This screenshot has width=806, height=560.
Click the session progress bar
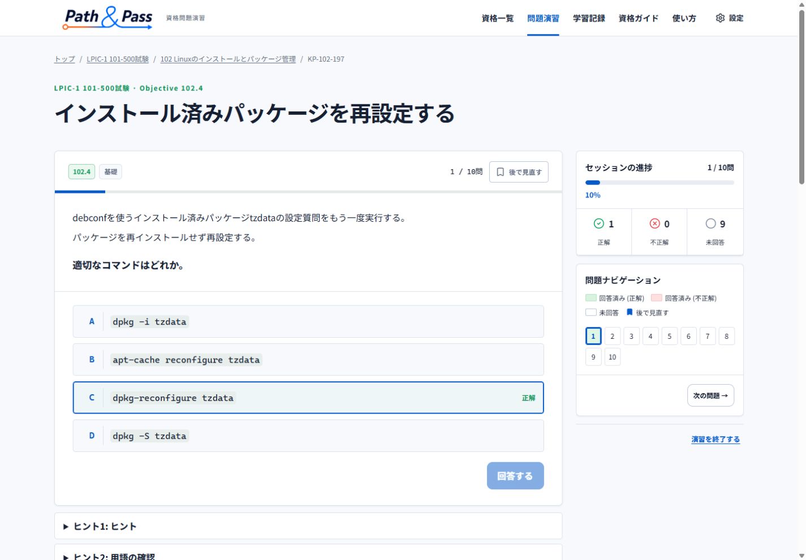point(660,183)
